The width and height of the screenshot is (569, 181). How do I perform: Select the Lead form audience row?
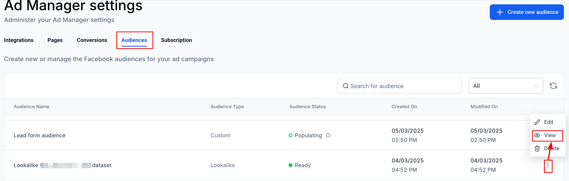pyautogui.click(x=284, y=135)
